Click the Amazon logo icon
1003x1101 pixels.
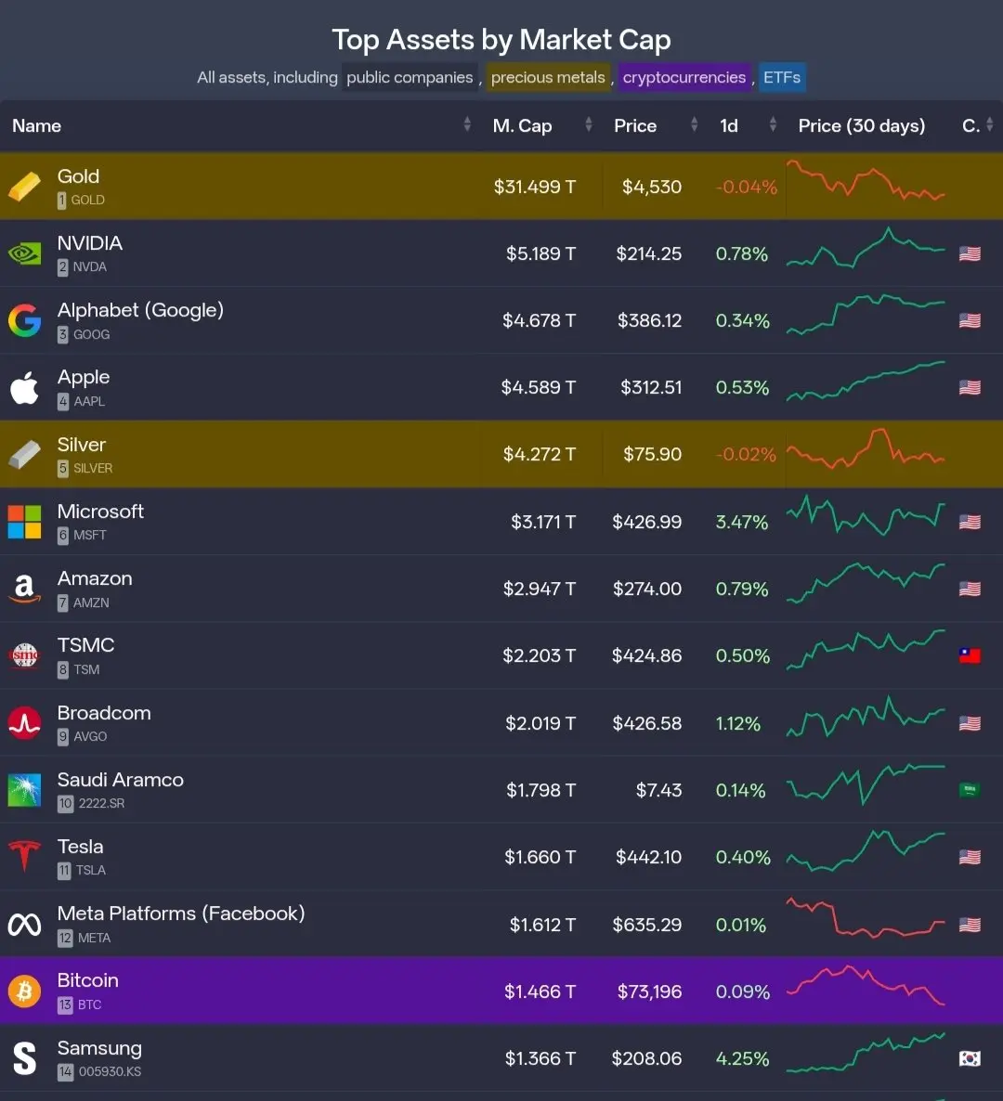pos(24,589)
